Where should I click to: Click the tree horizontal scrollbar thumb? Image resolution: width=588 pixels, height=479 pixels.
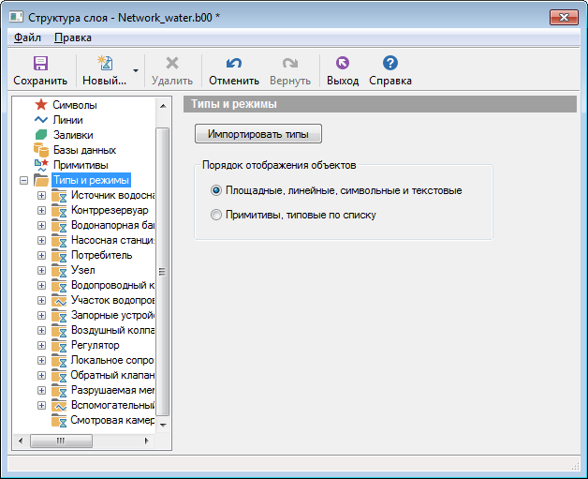pyautogui.click(x=61, y=441)
